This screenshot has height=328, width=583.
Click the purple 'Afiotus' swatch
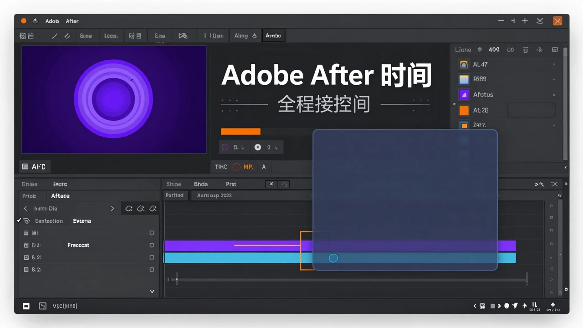[464, 95]
